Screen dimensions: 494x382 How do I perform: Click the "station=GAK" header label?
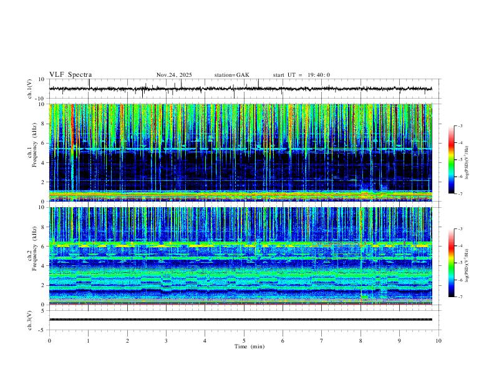point(231,75)
